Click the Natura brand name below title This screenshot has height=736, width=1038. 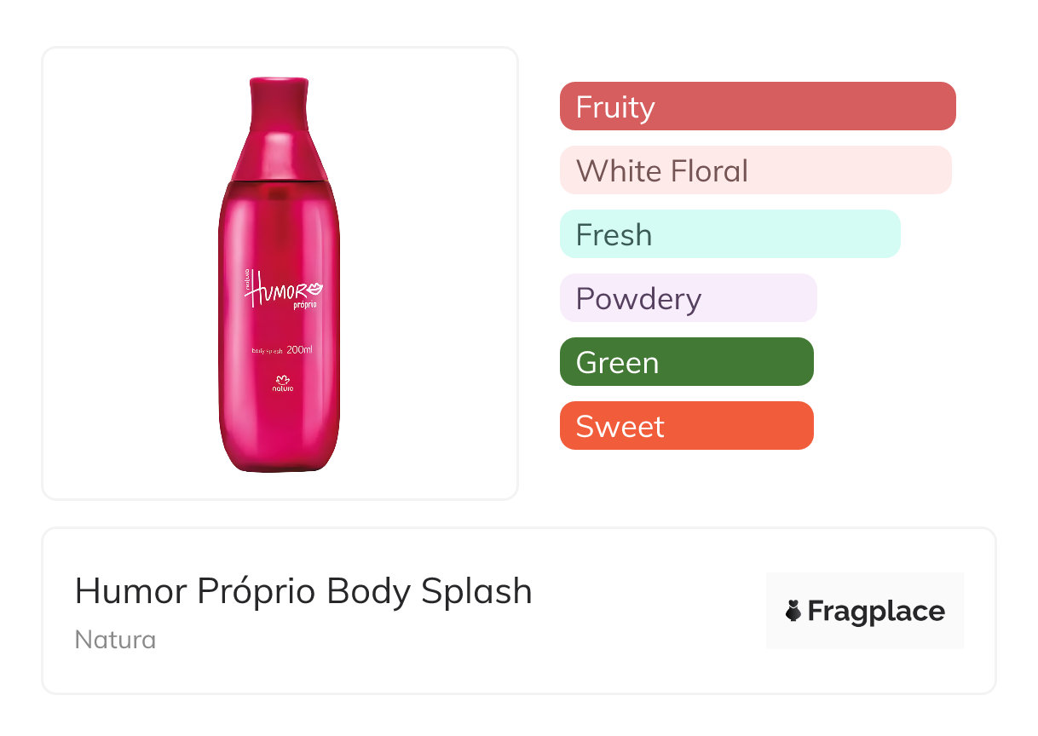coord(115,640)
